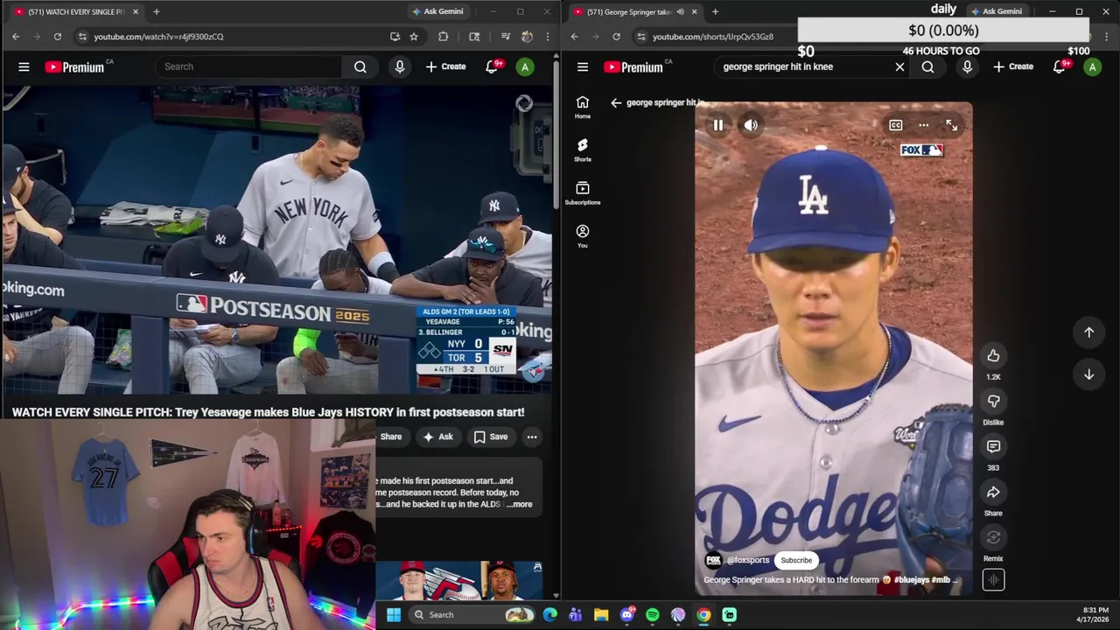The height and width of the screenshot is (630, 1120).
Task: Click the right window URL youtube.com/shorts
Action: (713, 37)
